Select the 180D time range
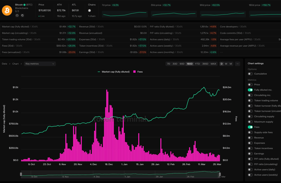Viewport: 281px width, 183px height. (190, 64)
